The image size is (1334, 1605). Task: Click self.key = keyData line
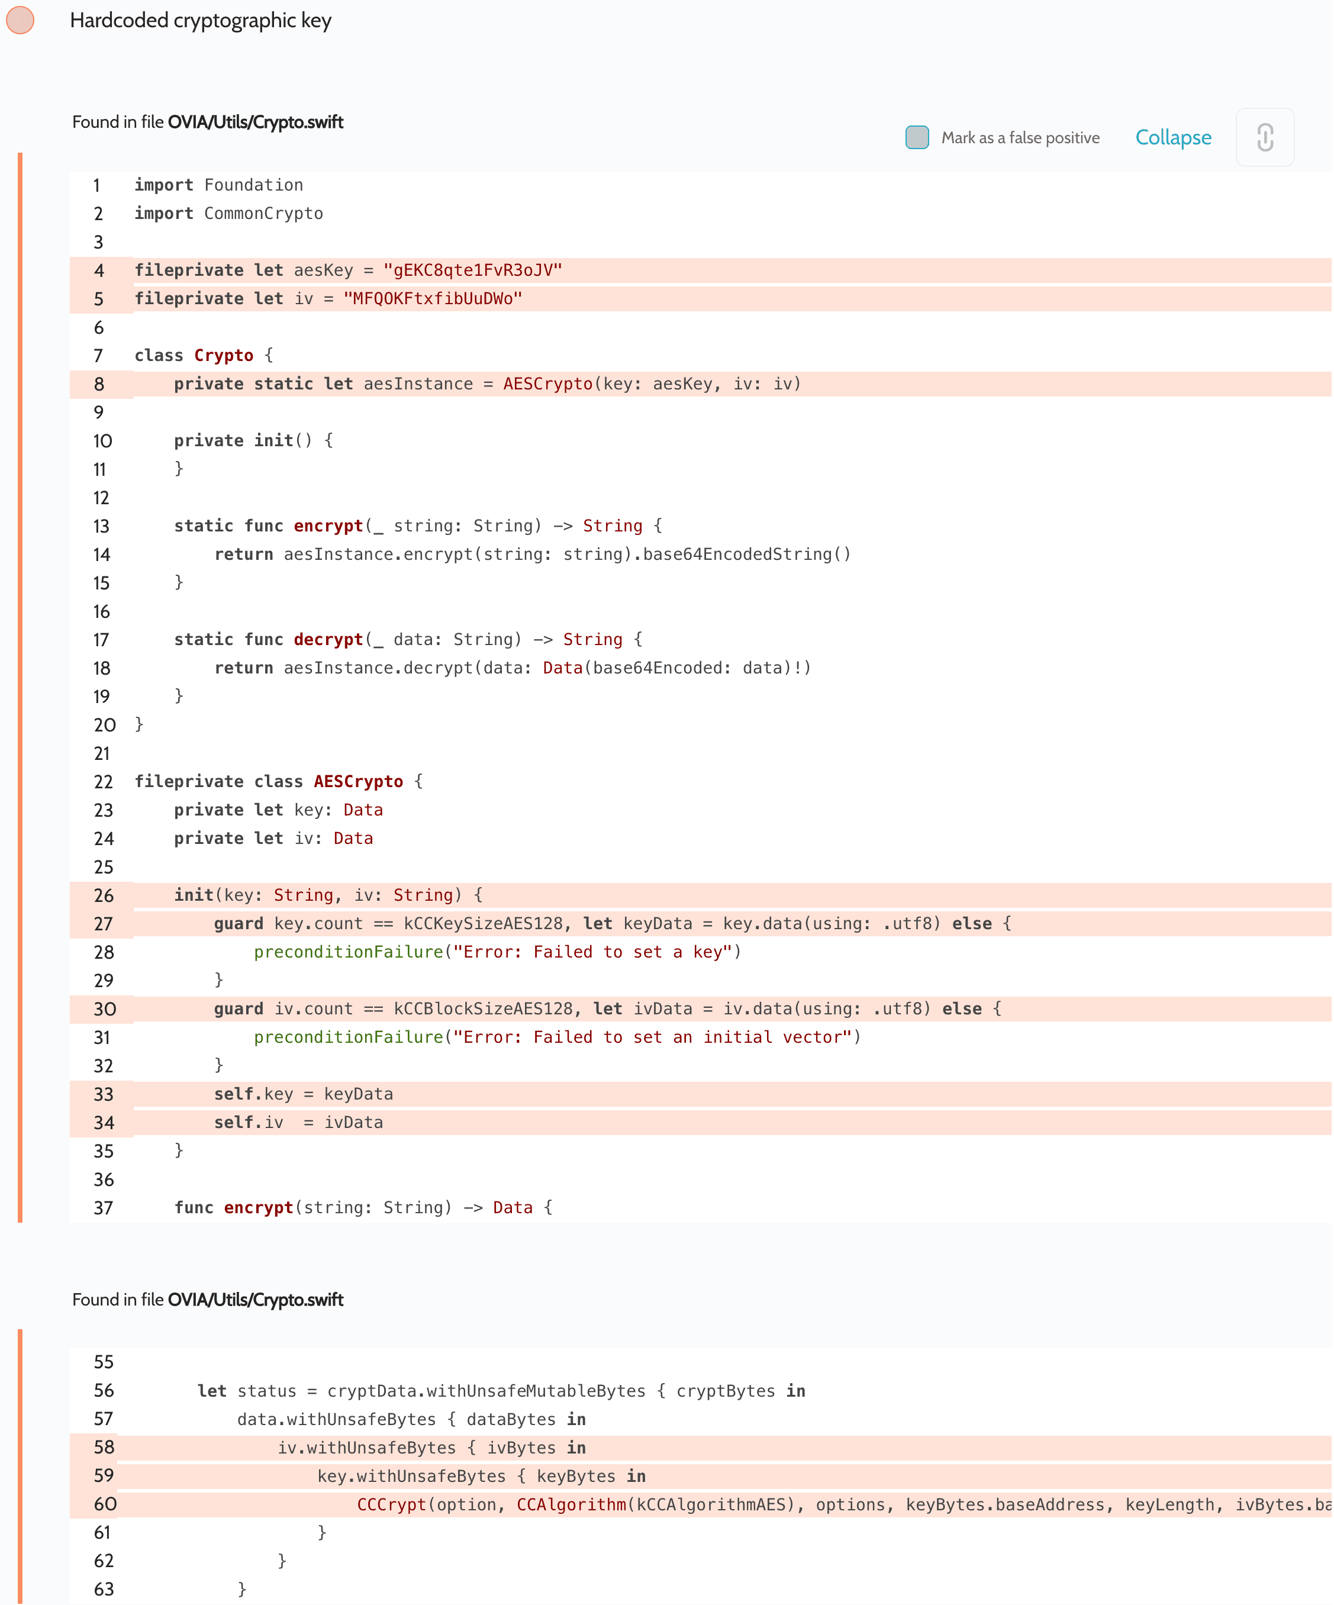304,1094
